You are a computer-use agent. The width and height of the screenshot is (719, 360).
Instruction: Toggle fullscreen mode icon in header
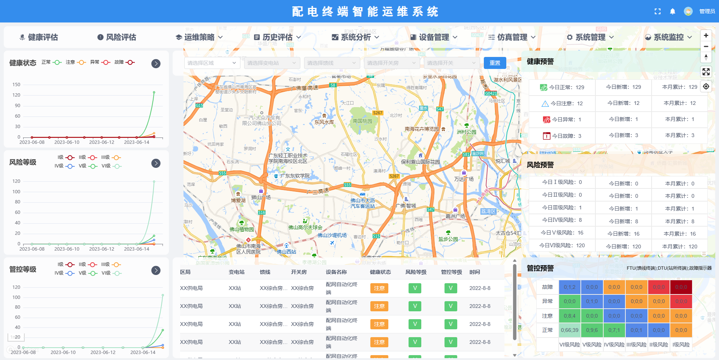click(658, 11)
